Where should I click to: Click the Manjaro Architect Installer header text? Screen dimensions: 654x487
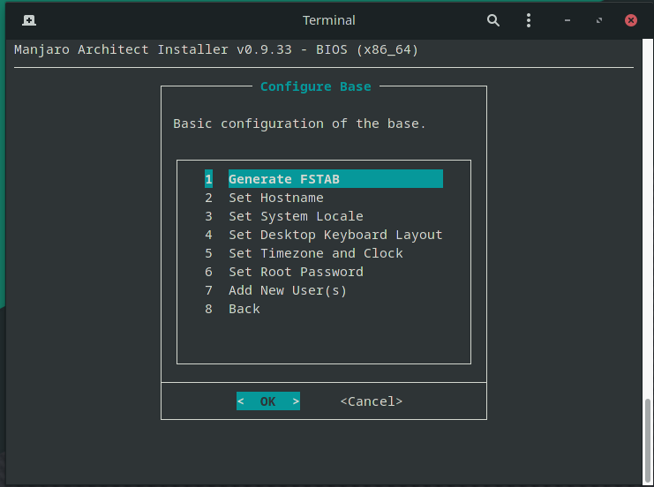[216, 49]
